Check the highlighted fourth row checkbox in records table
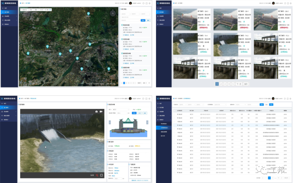The height and width of the screenshot is (183, 294). [174, 125]
